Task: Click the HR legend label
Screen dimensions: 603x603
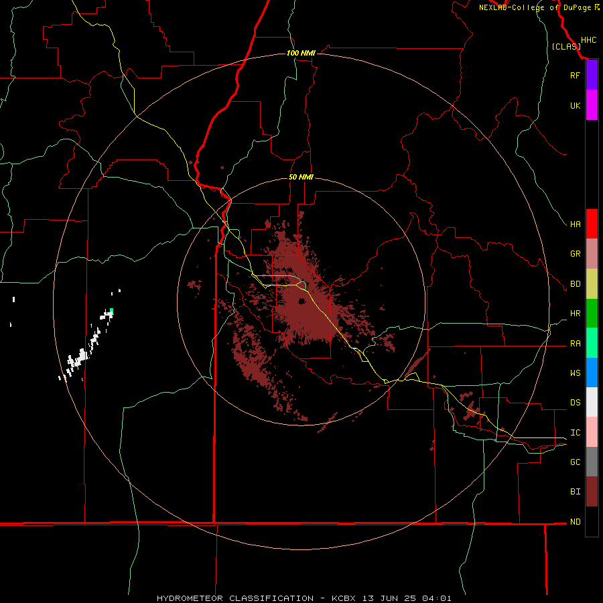Action: pyautogui.click(x=575, y=314)
